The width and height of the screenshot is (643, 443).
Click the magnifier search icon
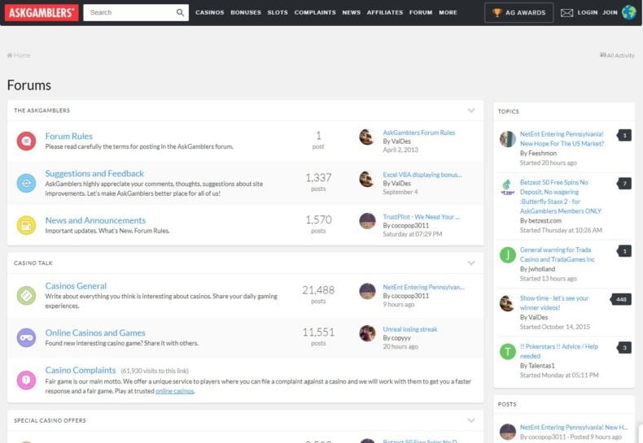coord(180,13)
